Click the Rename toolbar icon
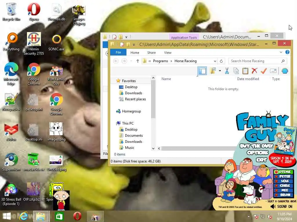297x222 pixels. point(273,71)
